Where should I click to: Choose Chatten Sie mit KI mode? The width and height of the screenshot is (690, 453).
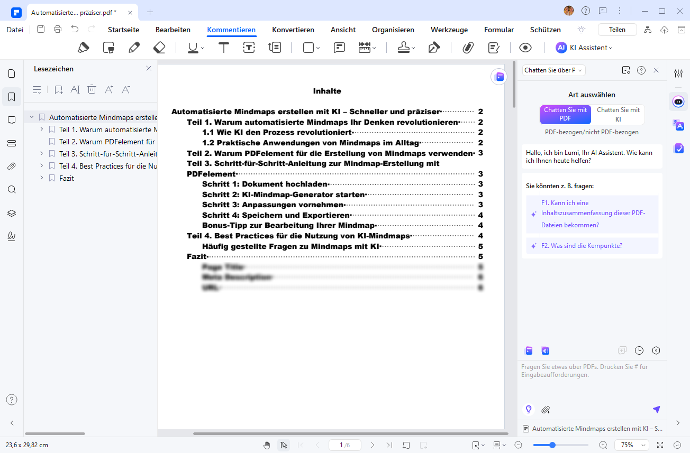[x=618, y=114]
